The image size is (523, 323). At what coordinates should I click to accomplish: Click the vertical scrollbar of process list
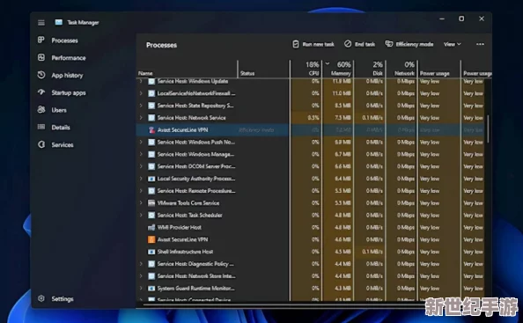click(x=488, y=129)
